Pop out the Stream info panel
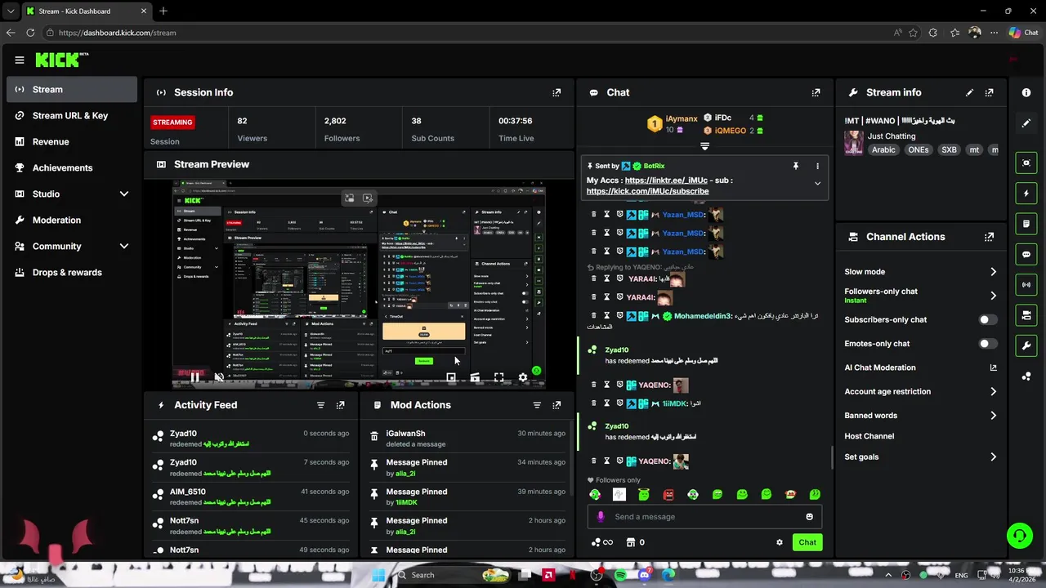 pos(990,93)
